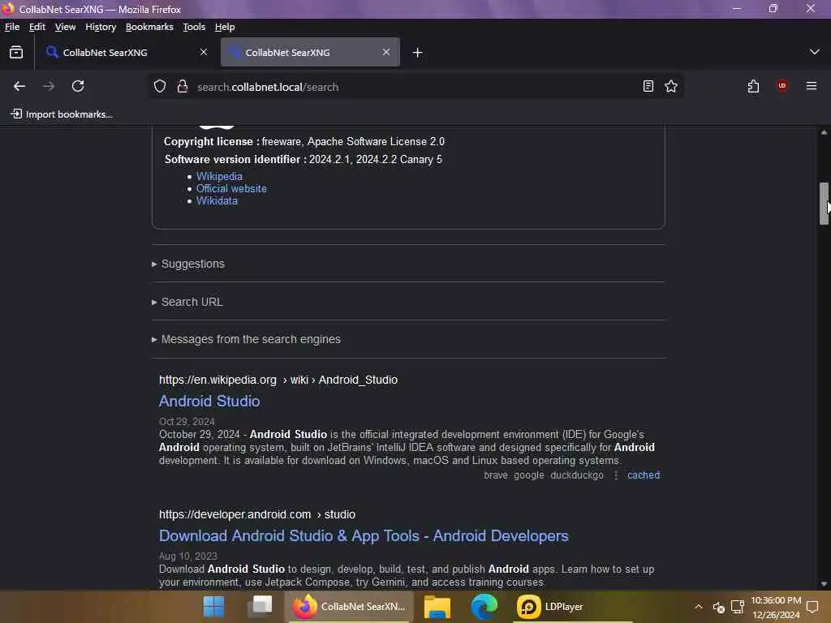Select the second CollabNet SearXNG tab

click(x=310, y=52)
